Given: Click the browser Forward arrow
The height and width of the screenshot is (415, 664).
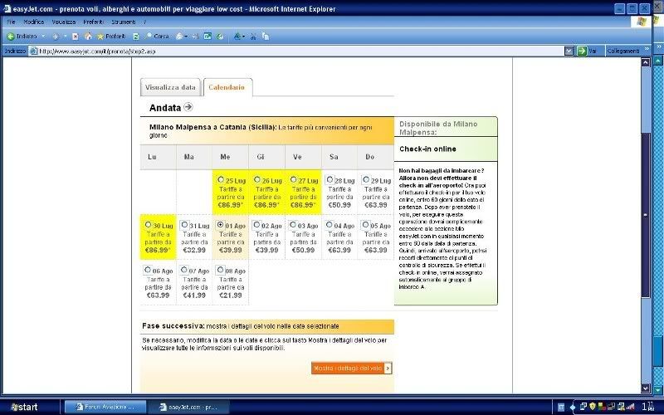Looking at the screenshot, I should click(55, 37).
